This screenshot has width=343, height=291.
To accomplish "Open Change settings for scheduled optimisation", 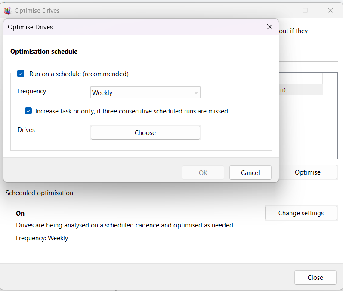I will point(301,213).
